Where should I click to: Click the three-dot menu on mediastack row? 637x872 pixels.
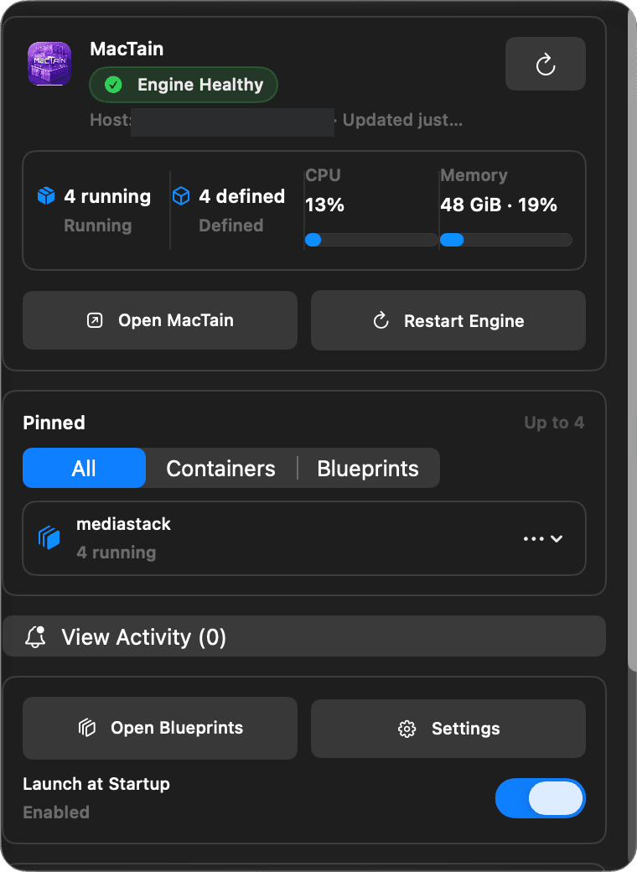click(534, 538)
